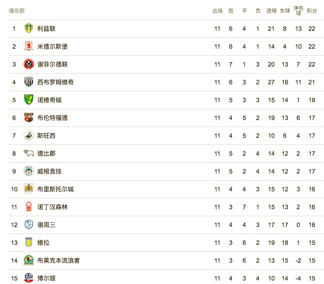The width and height of the screenshot is (324, 284).
Task: Click the 诺维奇城 club crest icon
Action: (x=29, y=100)
